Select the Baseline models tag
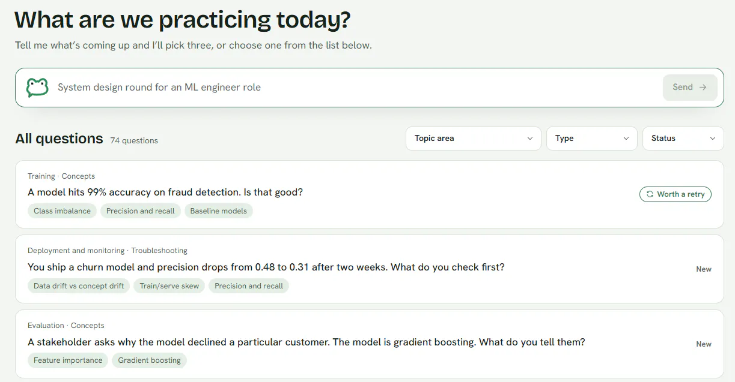This screenshot has width=735, height=382. pyautogui.click(x=219, y=211)
